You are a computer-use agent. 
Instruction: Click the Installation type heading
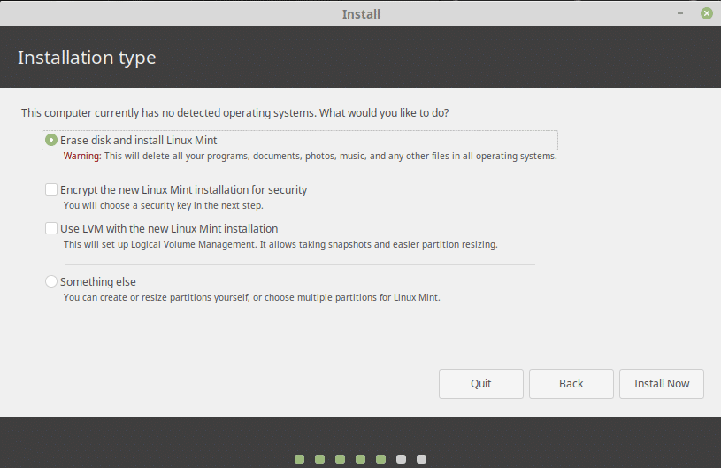click(87, 58)
